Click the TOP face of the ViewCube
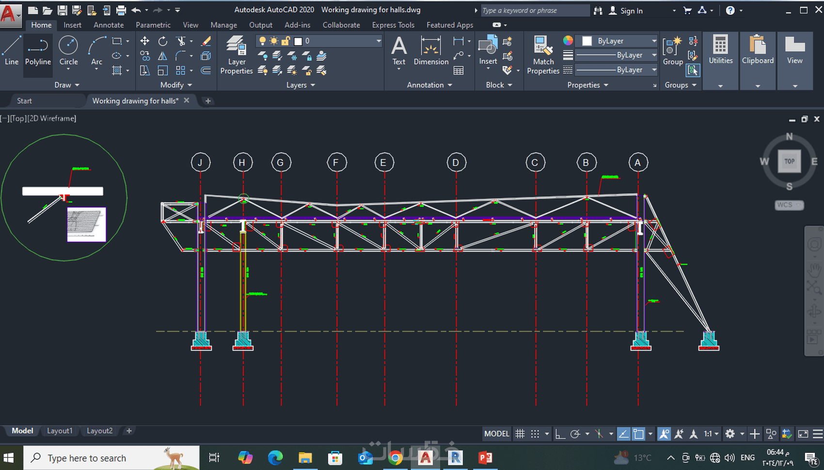Screen dimensions: 824x470 pyautogui.click(x=789, y=161)
